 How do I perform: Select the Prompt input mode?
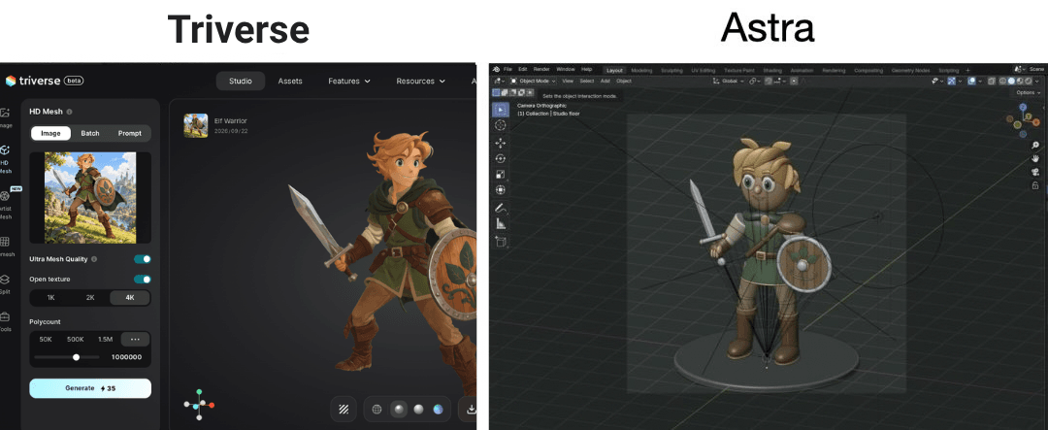coord(130,133)
